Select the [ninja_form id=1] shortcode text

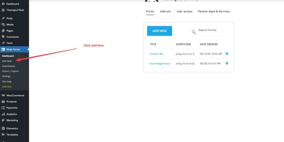[185, 54]
